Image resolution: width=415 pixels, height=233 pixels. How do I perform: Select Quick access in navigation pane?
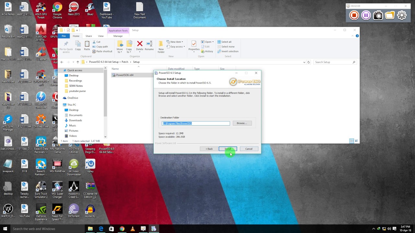click(x=75, y=70)
